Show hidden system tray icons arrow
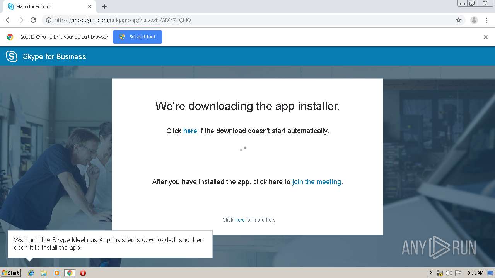Screen dimensions: 495x278 coord(431,273)
